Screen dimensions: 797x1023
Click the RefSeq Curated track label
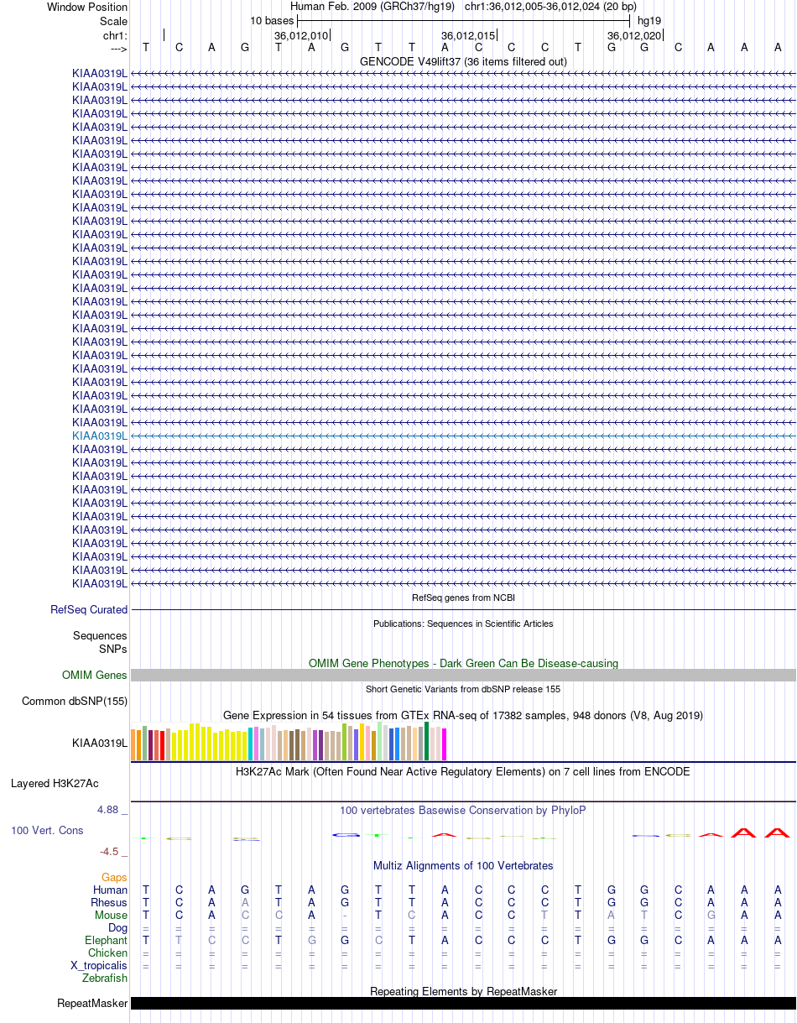pos(89,609)
